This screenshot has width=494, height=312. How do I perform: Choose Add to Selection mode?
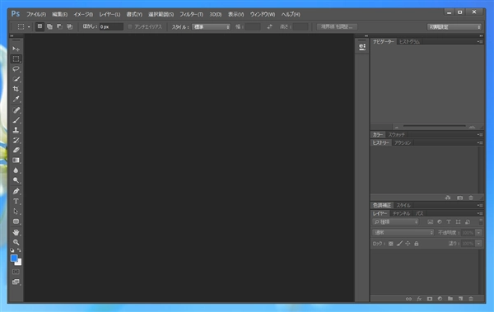(x=49, y=26)
